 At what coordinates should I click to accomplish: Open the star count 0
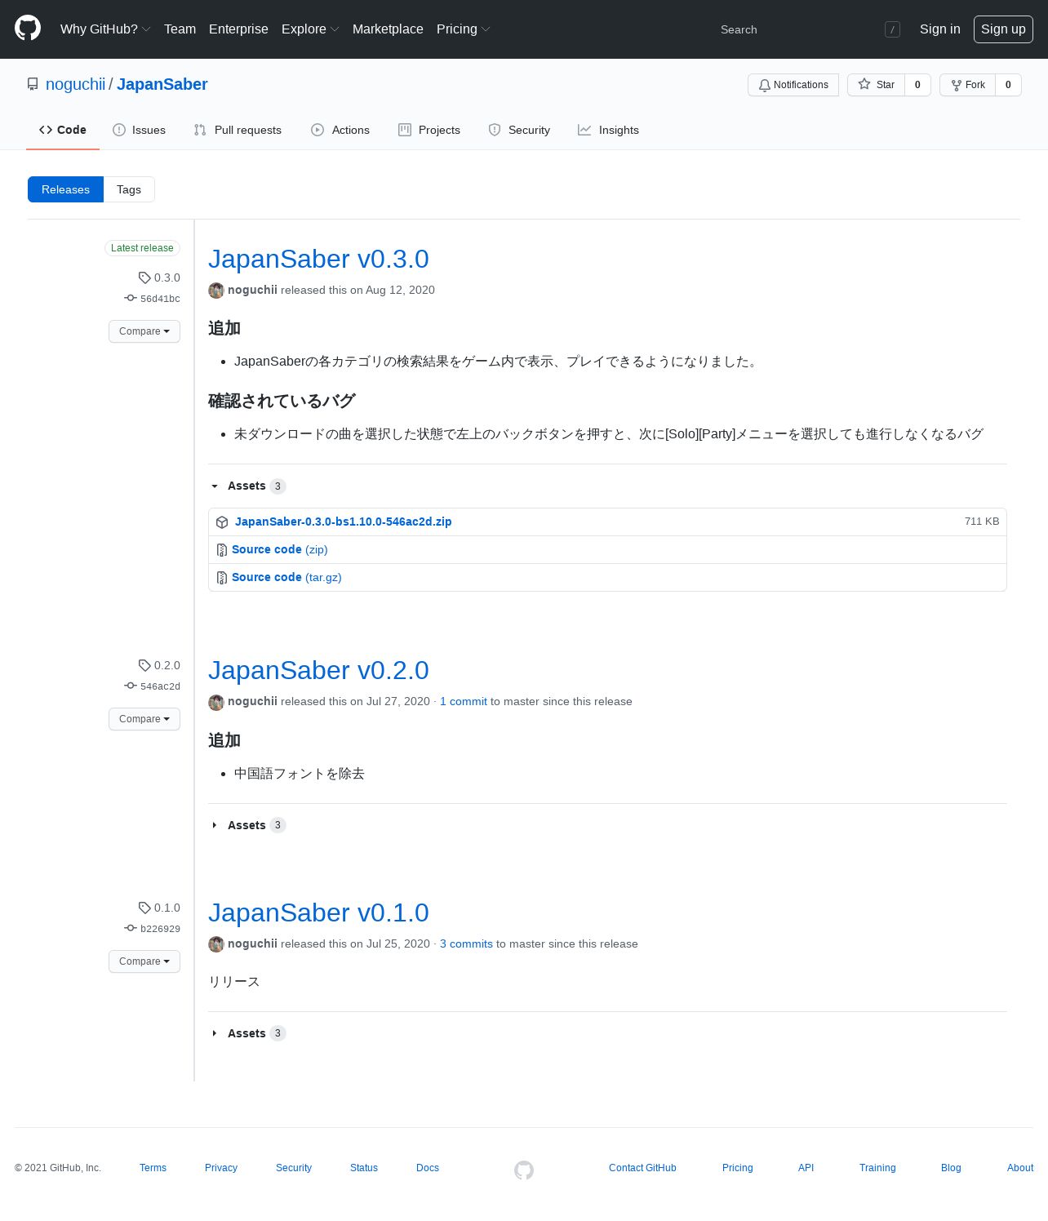[917, 85]
